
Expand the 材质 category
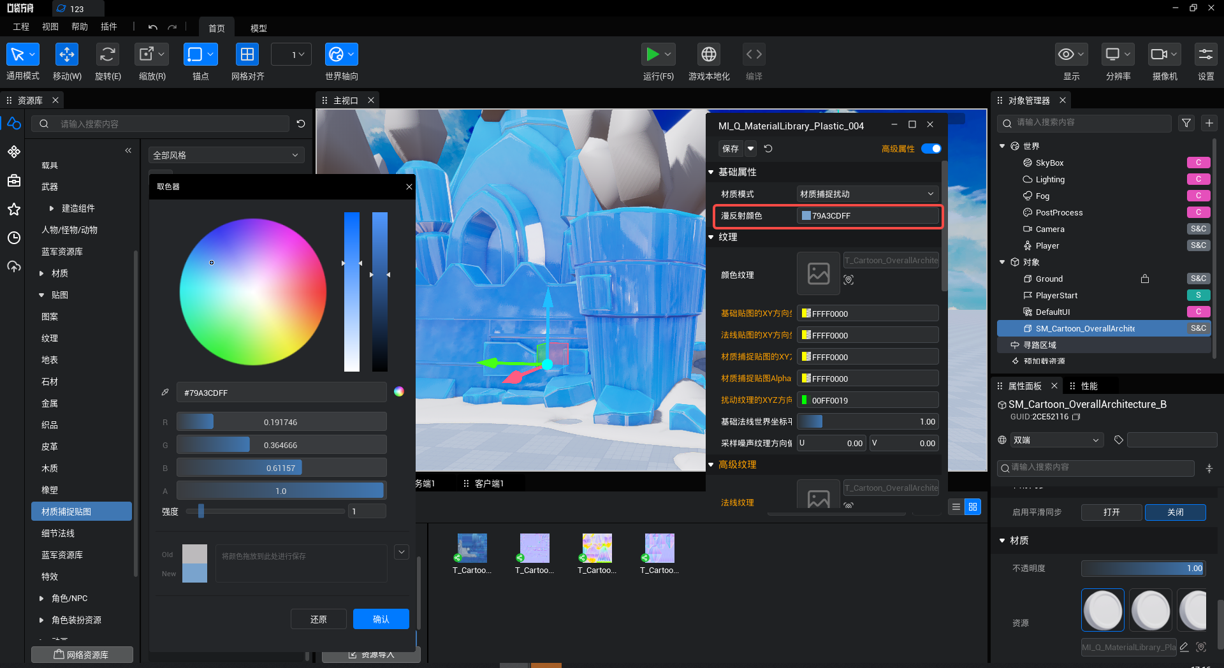point(41,273)
